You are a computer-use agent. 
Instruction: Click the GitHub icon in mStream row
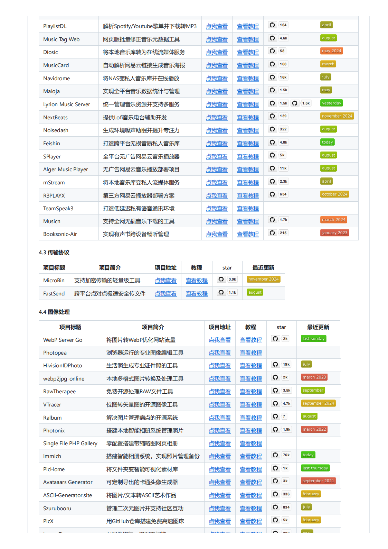coord(272,181)
